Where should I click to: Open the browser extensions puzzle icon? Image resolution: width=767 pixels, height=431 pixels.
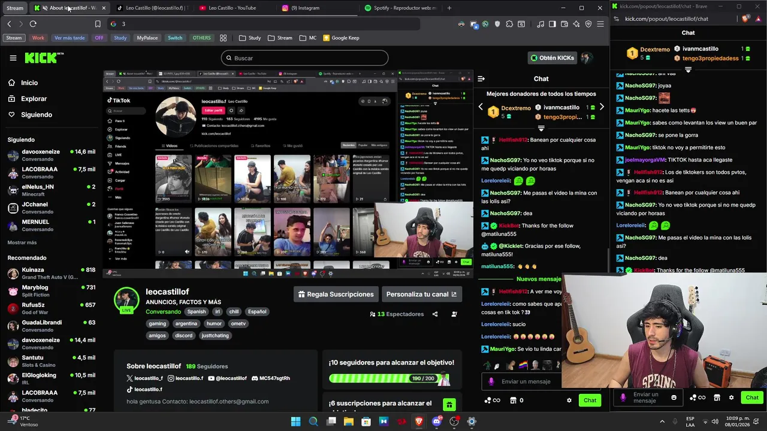coord(509,24)
